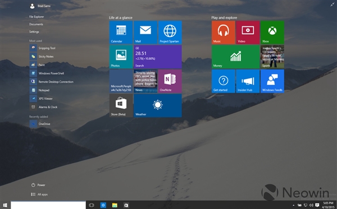Launch Notepad from most used
The image size is (337, 209).
pos(39,90)
